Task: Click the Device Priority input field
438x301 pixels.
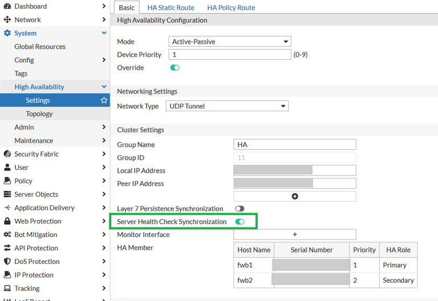Action: [x=230, y=55]
